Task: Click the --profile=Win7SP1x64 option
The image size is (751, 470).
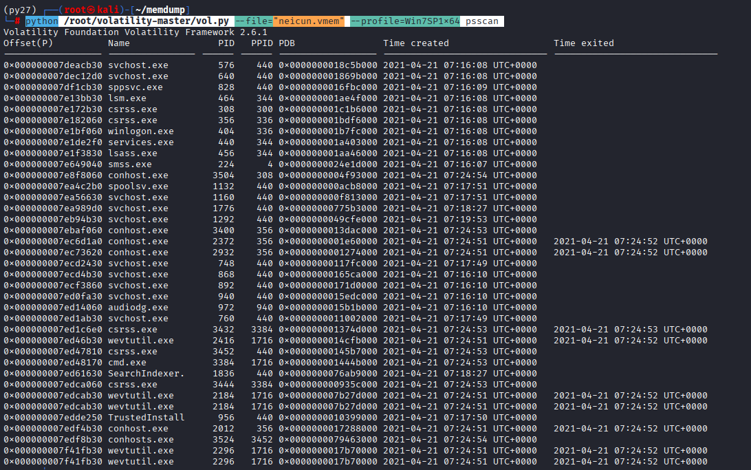Action: coord(404,21)
